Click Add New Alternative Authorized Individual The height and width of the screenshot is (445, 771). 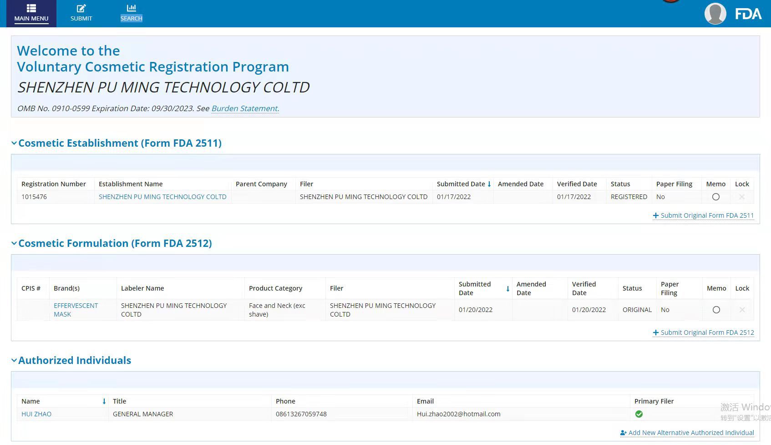687,433
